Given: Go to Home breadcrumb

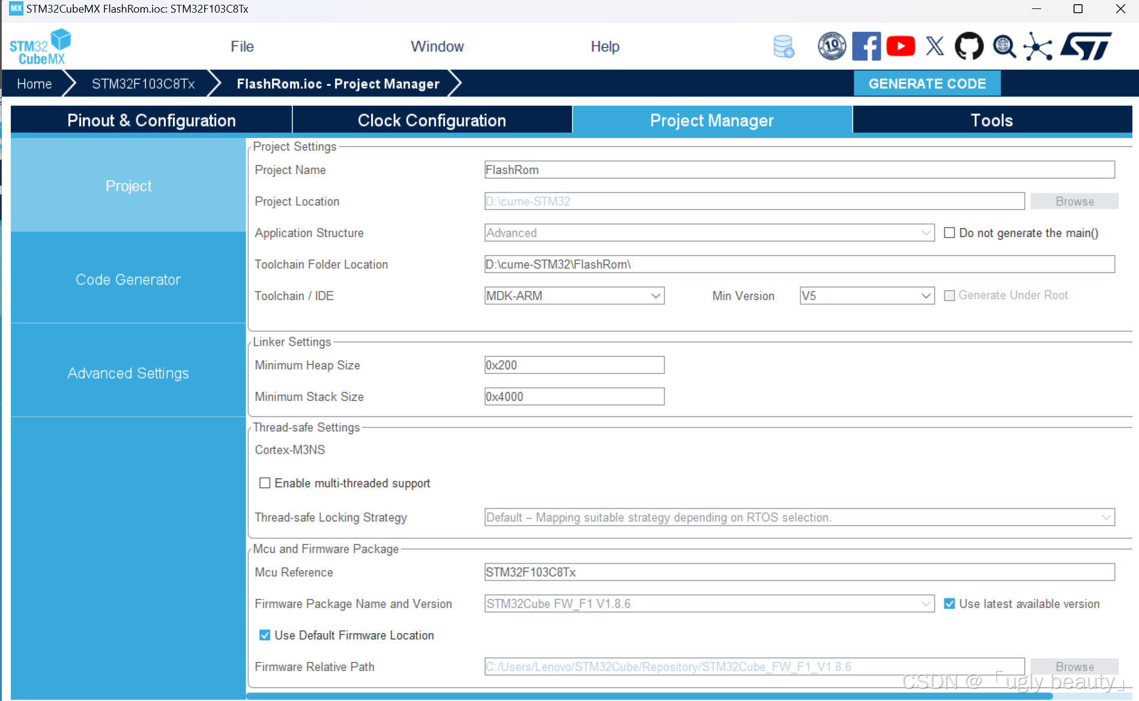Looking at the screenshot, I should 34,84.
